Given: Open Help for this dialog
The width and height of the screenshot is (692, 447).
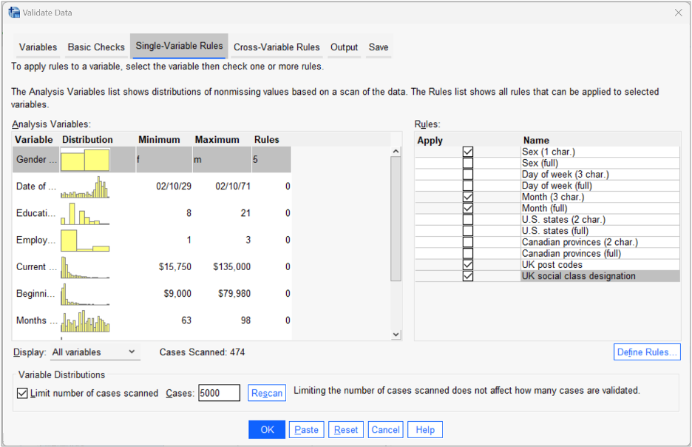Looking at the screenshot, I should coord(425,429).
